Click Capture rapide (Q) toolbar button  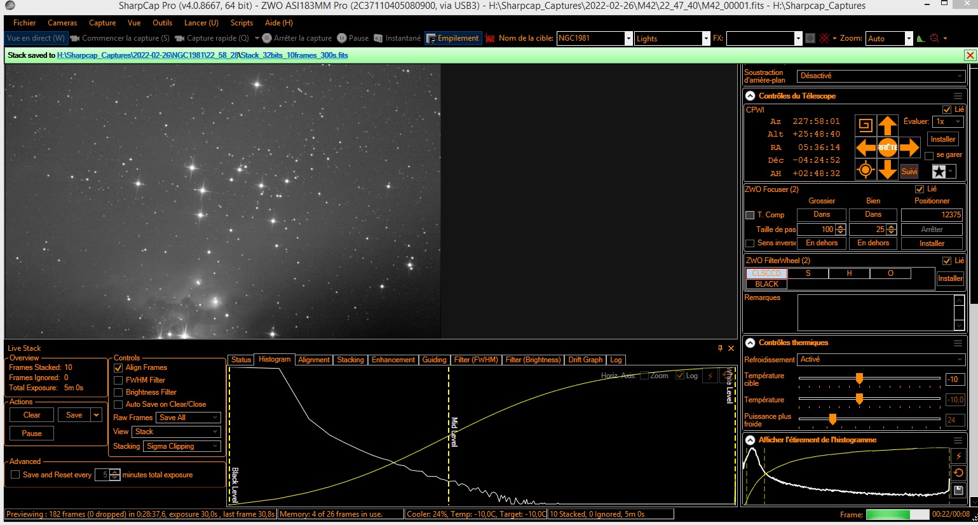(212, 38)
